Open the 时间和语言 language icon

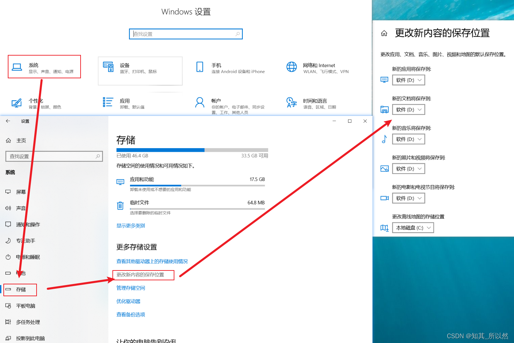click(292, 102)
